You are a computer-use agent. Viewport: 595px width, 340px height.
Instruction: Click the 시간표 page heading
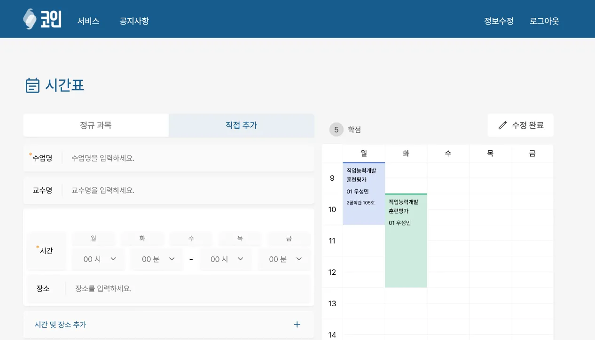pos(65,85)
